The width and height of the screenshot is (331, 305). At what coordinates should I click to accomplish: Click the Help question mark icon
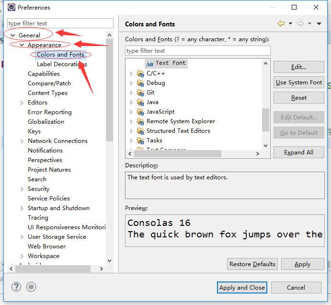coord(16,287)
